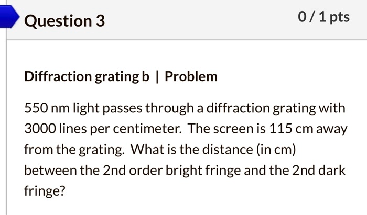Screen dimensions: 367x215
Task: Select the Question 3 heading
Action: [64, 21]
